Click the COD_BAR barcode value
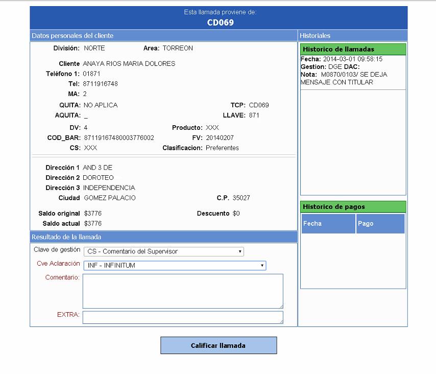Screen dimensions: 436x374 pos(119,138)
